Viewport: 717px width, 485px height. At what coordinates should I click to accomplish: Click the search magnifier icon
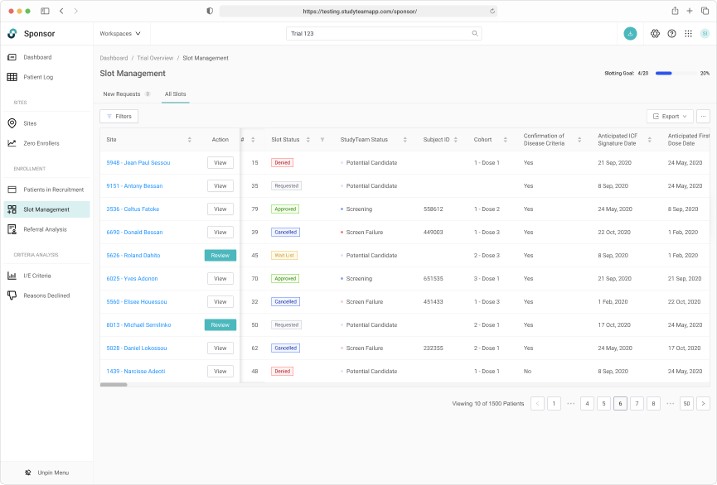pyautogui.click(x=475, y=33)
